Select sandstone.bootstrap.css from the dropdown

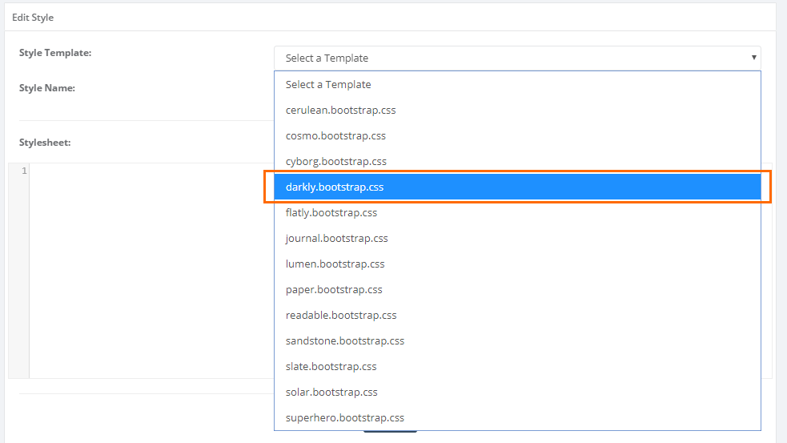(345, 340)
